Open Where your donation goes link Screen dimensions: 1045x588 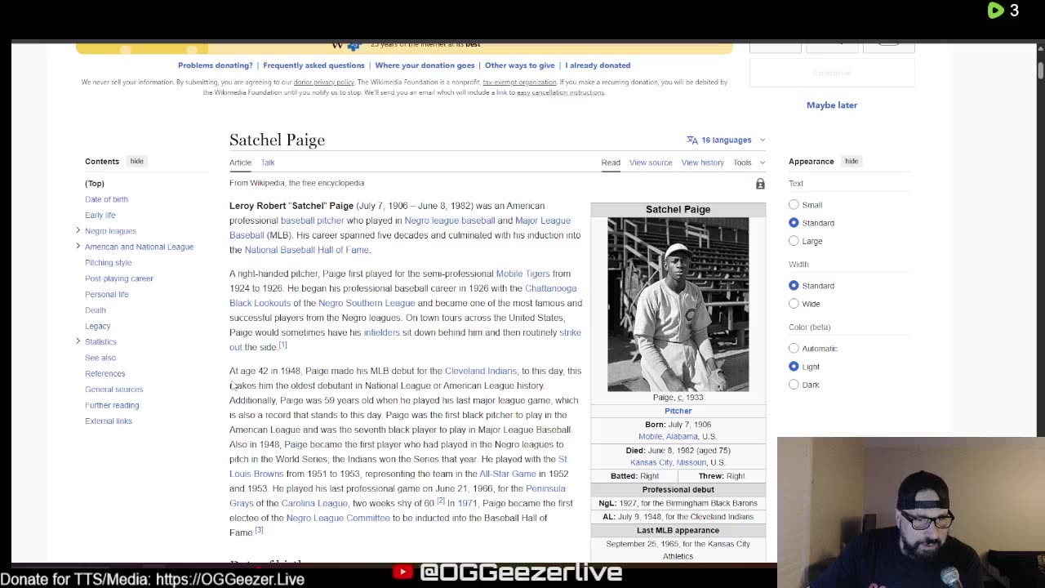click(425, 65)
